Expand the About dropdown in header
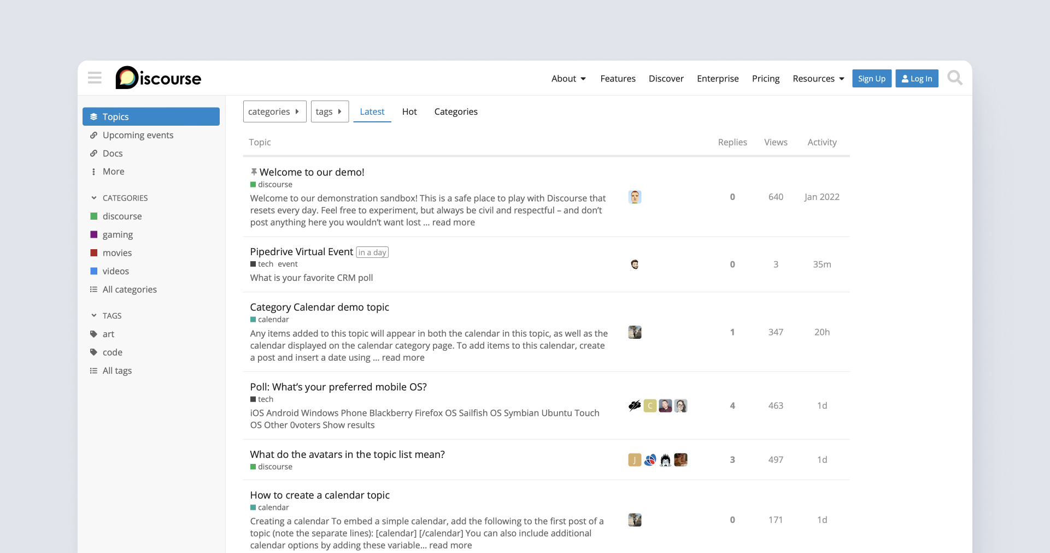The image size is (1050, 553). (x=568, y=78)
